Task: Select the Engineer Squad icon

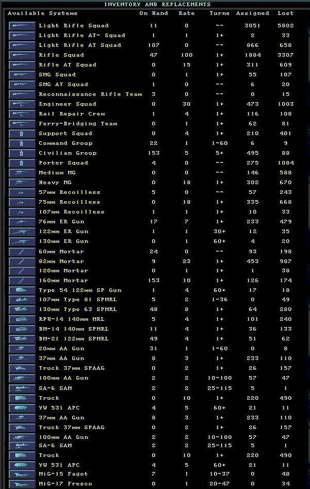Action: click(22, 104)
